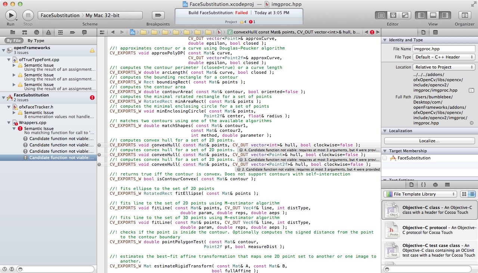478x273 pixels.
Task: Select the By Type tab
Action: [36, 41]
